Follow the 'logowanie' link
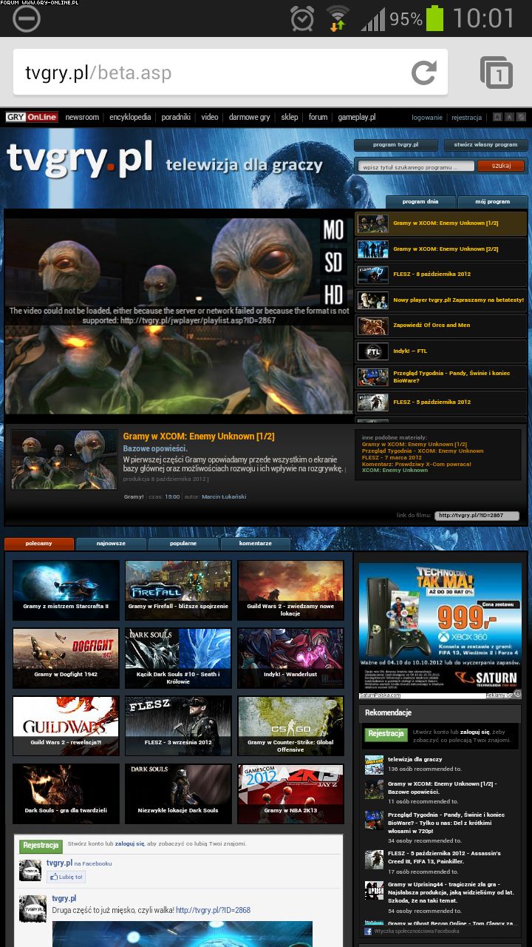The height and width of the screenshot is (947, 532). pyautogui.click(x=427, y=117)
